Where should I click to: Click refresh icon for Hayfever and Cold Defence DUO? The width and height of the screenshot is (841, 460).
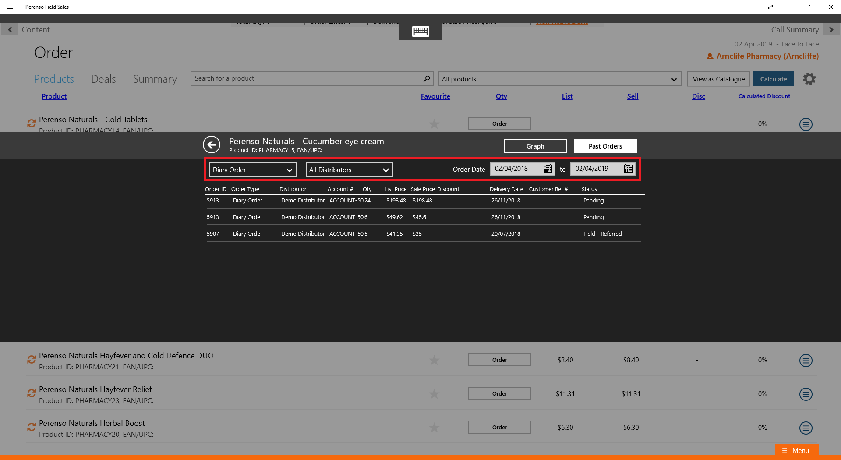[x=31, y=360]
